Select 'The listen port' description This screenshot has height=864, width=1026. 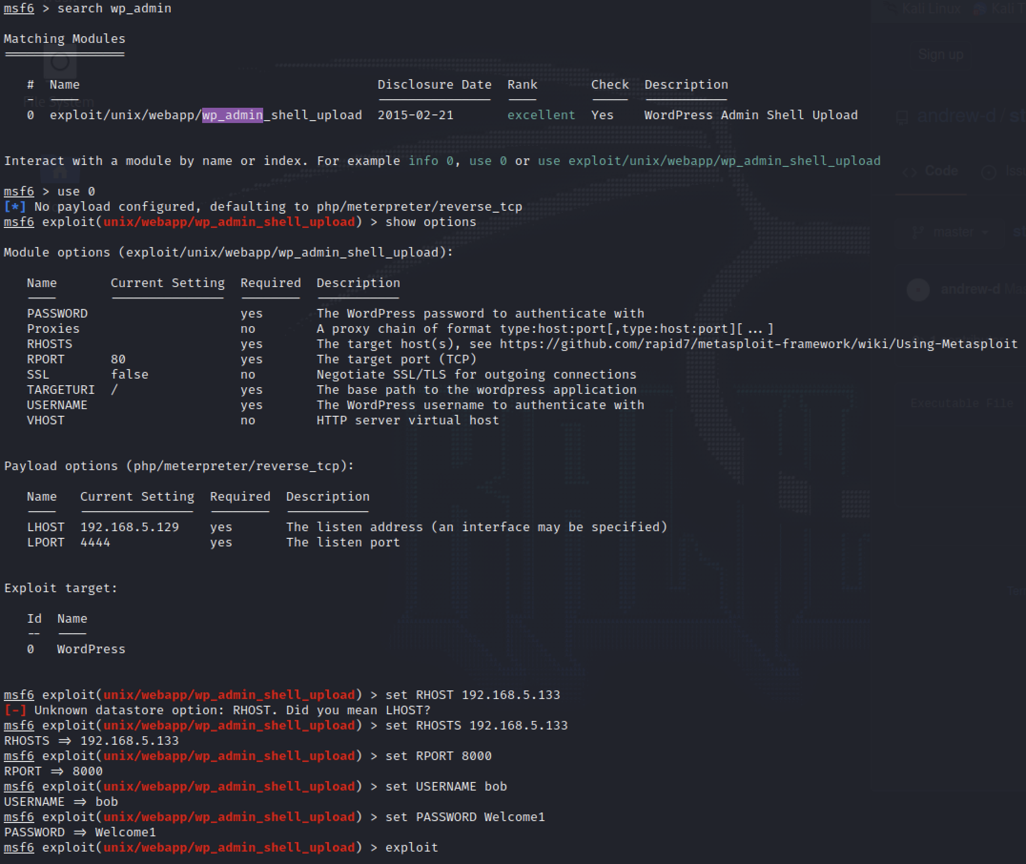point(343,543)
